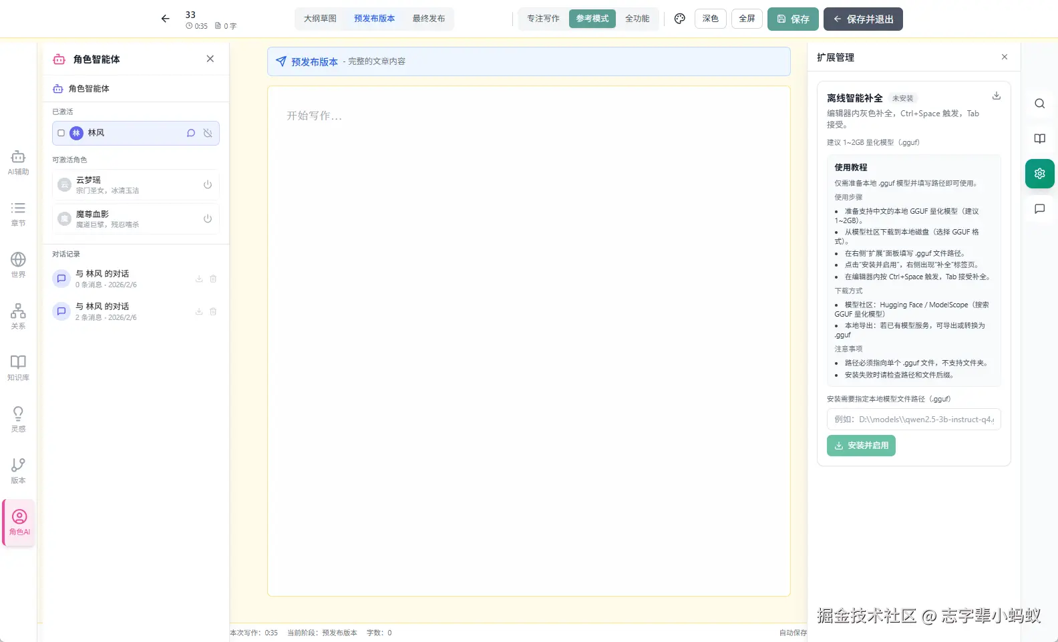Click 保存并退出 button

click(x=863, y=19)
